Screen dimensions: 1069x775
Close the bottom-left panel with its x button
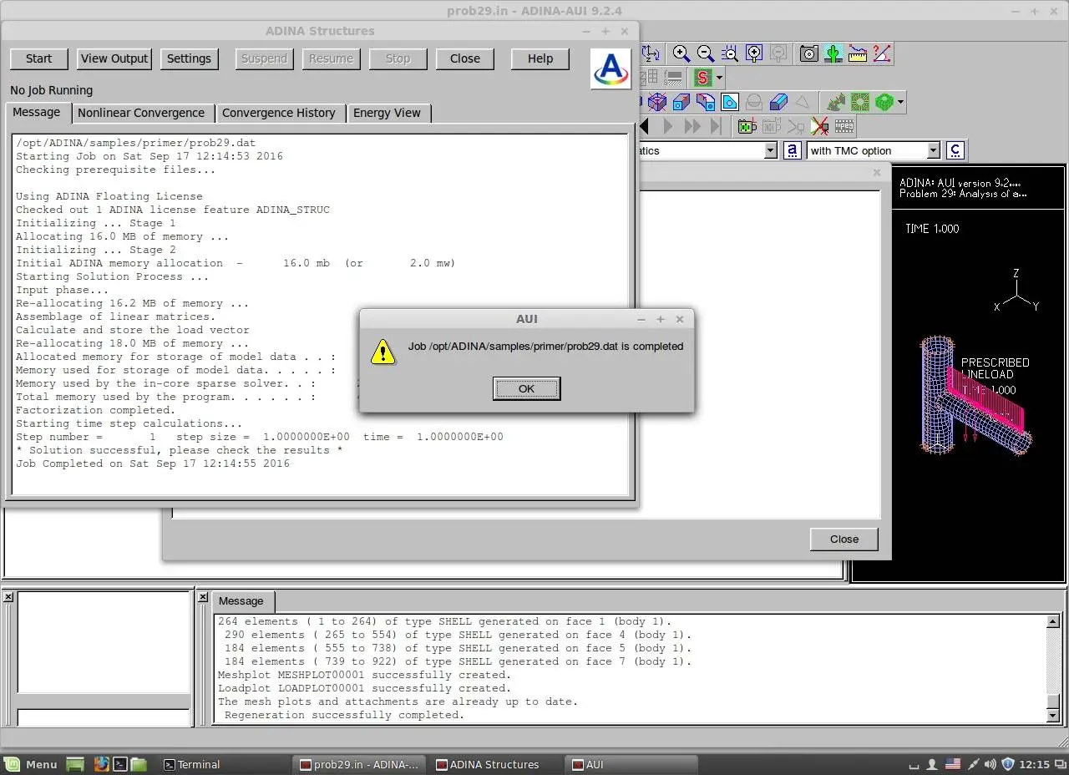[8, 597]
